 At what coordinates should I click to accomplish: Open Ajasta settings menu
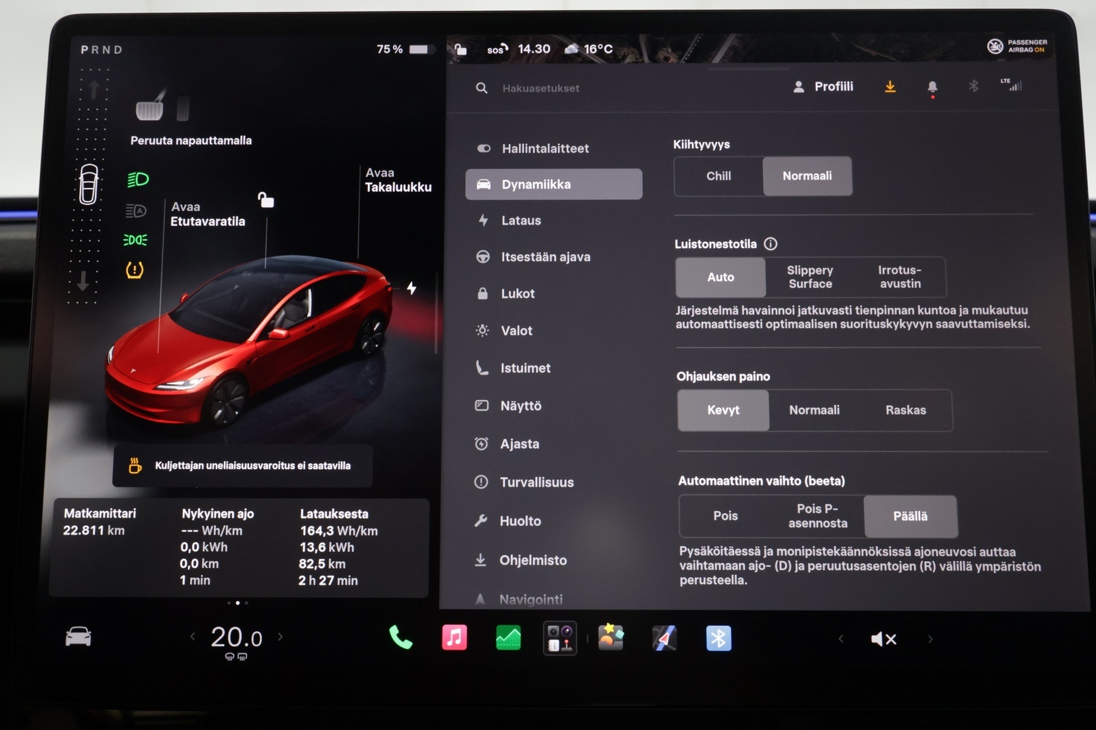pos(553,443)
